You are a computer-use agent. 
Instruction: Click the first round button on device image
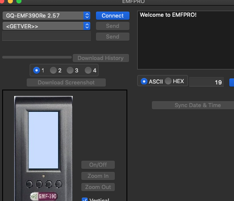click(29, 184)
